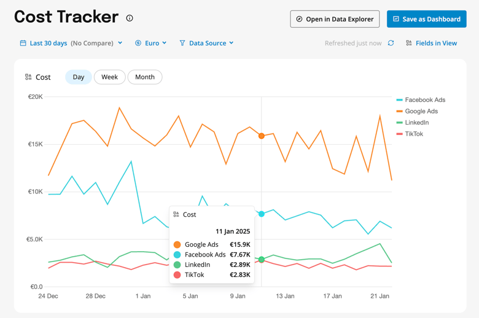Click the calendar icon for date range

click(23, 43)
